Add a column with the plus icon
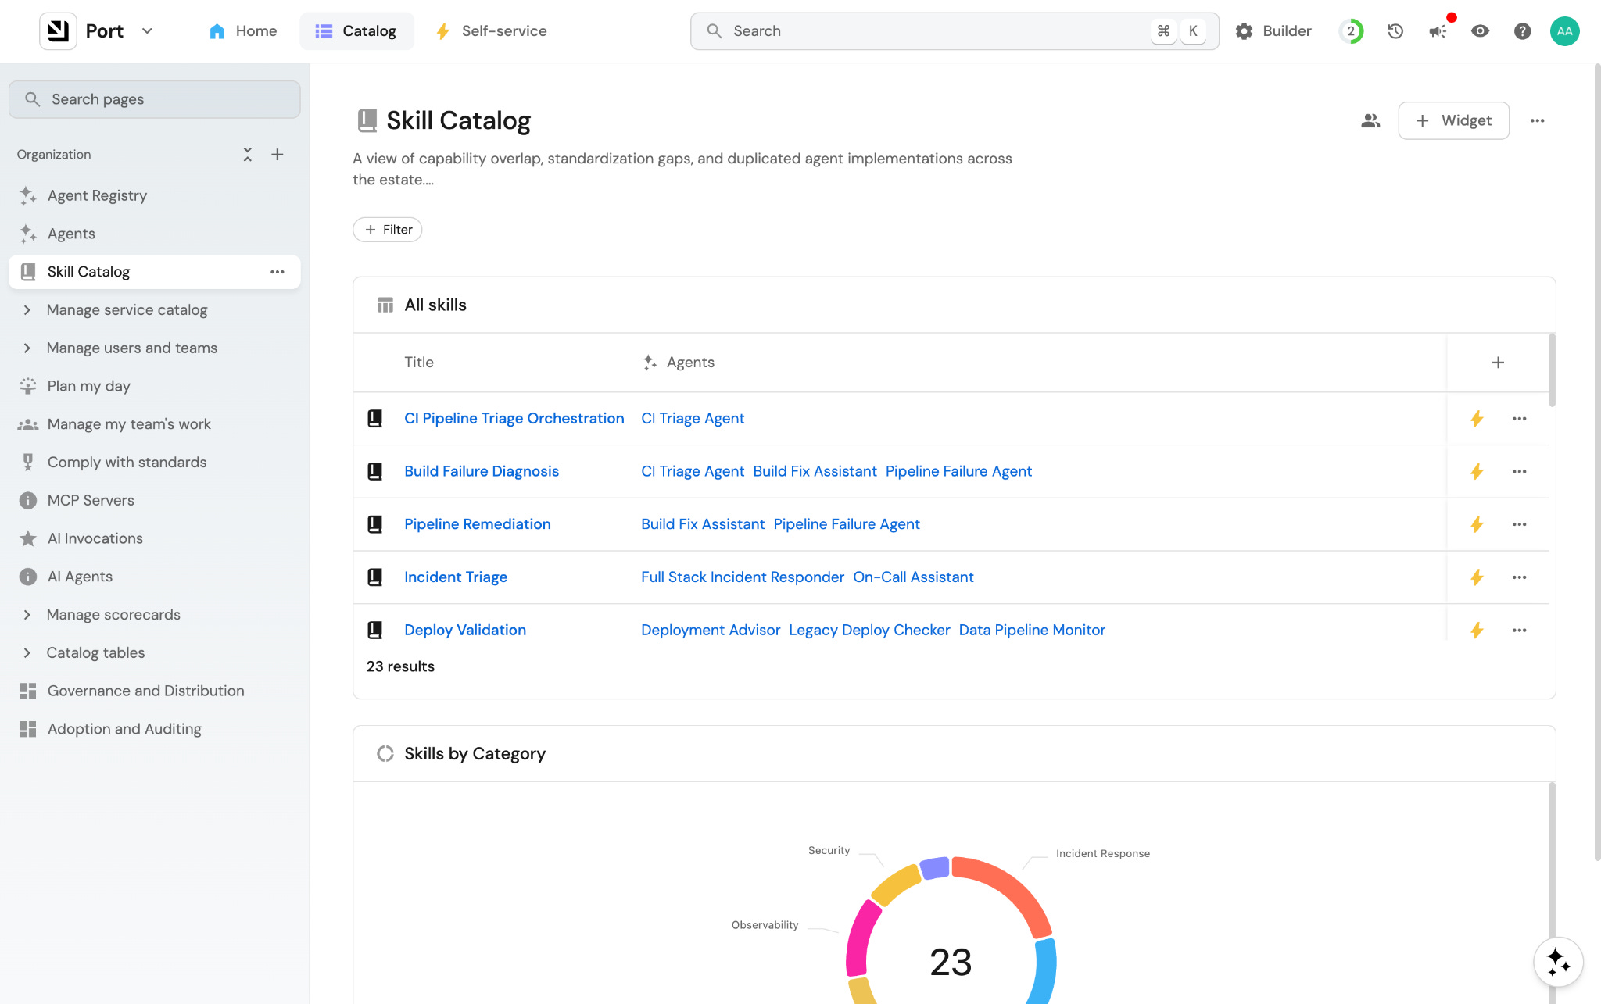The width and height of the screenshot is (1601, 1004). click(x=1498, y=363)
